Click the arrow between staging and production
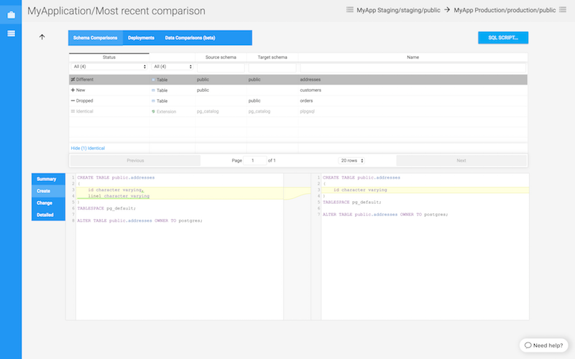 pos(447,10)
